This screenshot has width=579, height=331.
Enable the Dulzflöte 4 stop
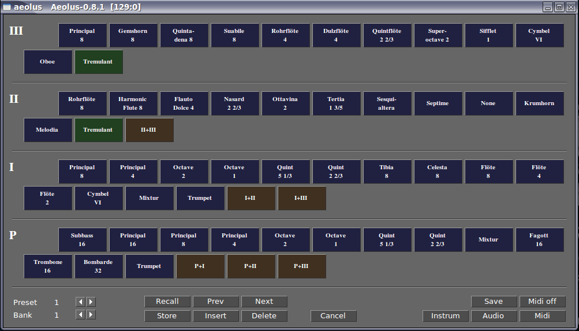pos(337,35)
